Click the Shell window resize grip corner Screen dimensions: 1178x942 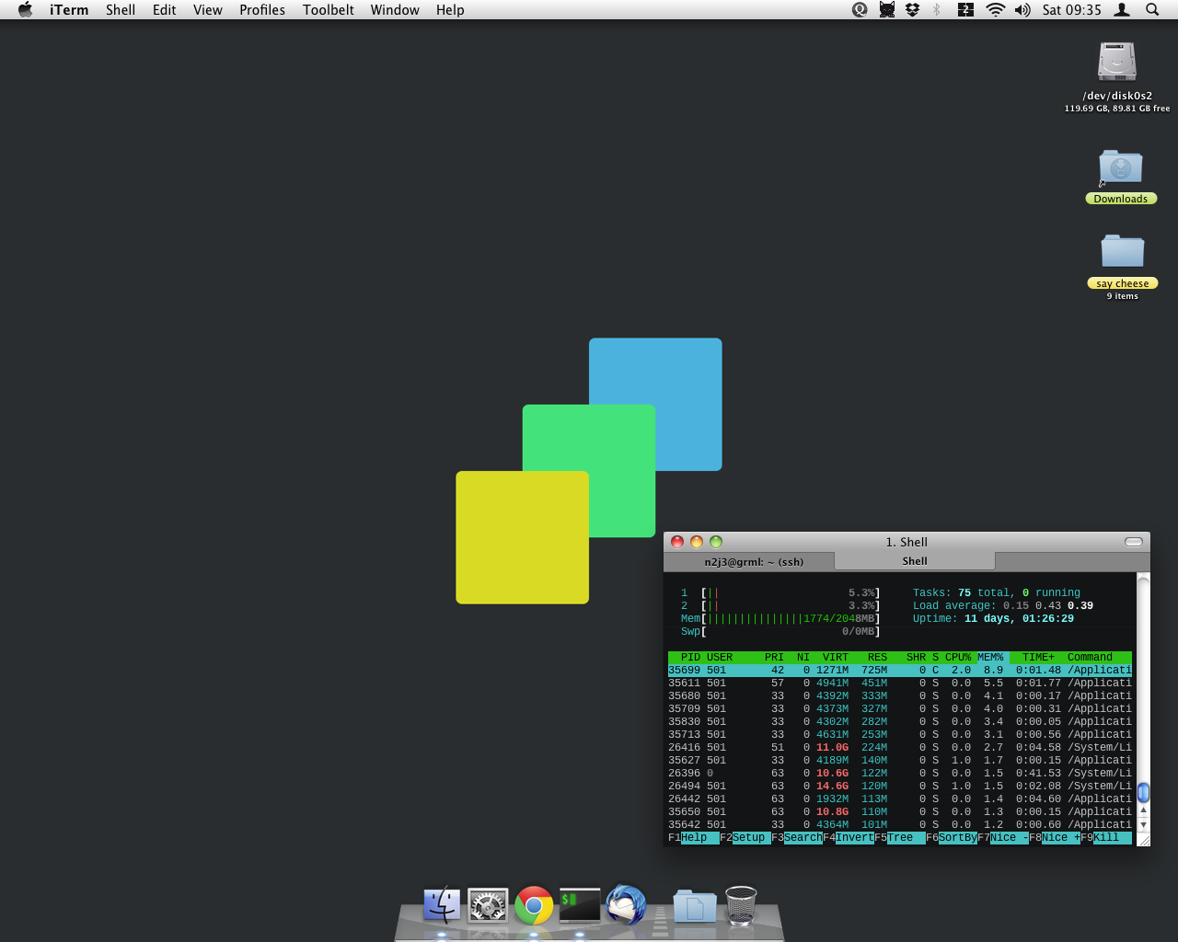1143,839
